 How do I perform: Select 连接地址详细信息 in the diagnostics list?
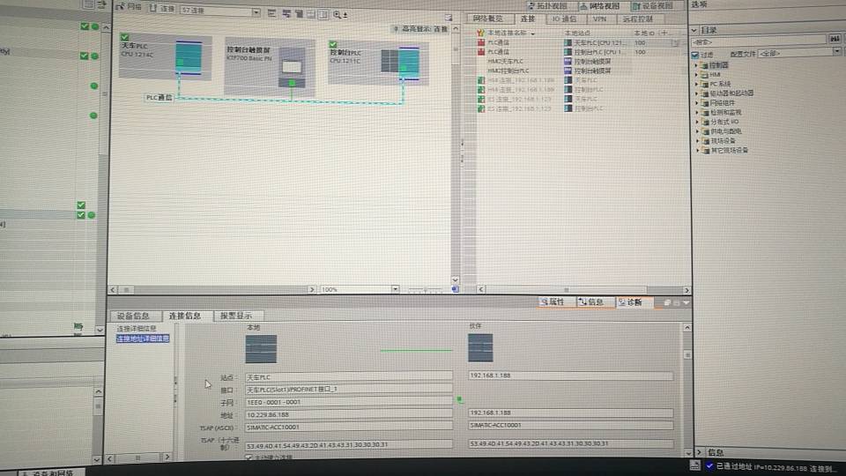143,338
